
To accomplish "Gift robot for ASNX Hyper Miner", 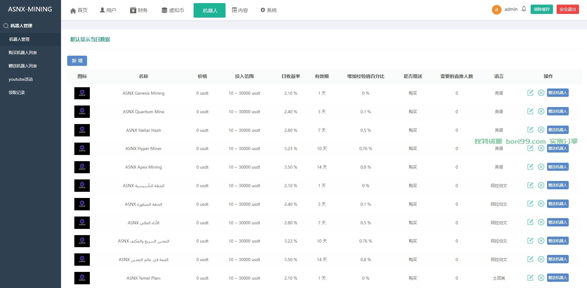I will tap(558, 148).
